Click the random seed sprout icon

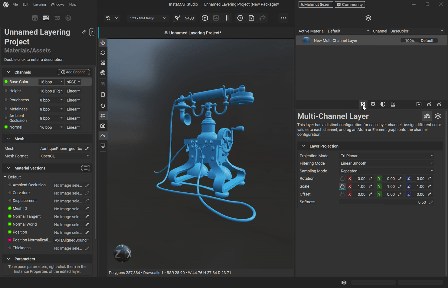pos(178,18)
